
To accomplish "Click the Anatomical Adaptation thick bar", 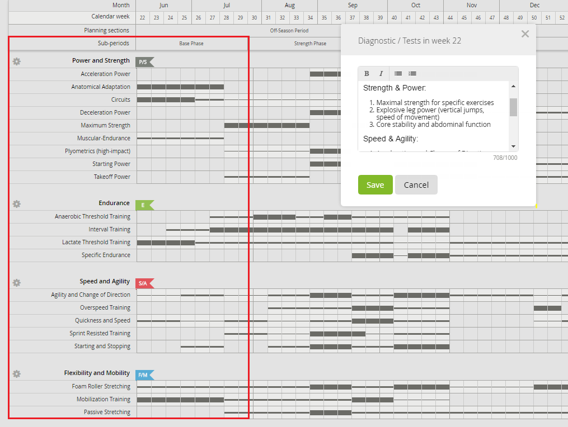I will pos(180,87).
